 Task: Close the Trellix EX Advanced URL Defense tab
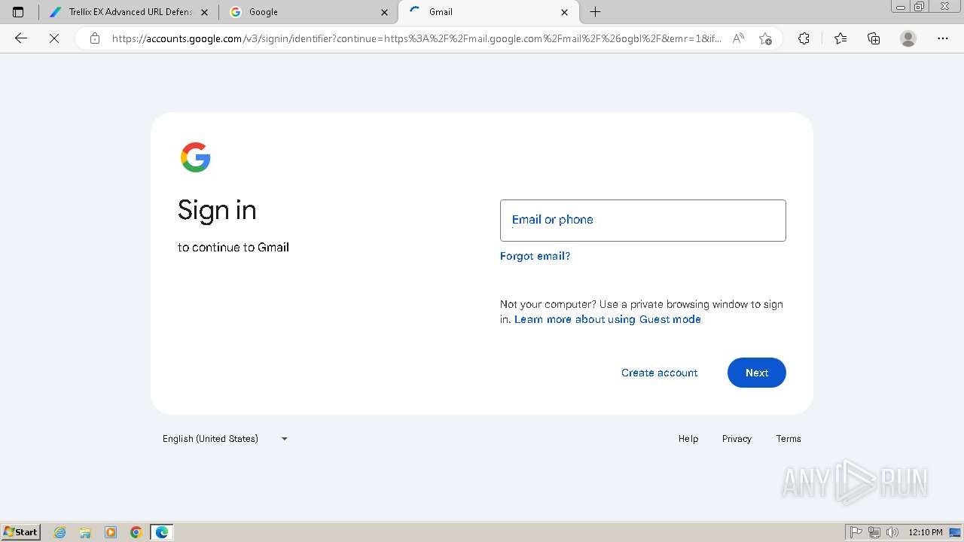click(204, 12)
